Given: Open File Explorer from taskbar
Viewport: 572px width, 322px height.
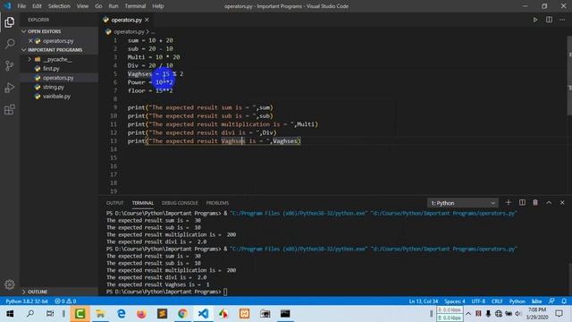Looking at the screenshot, I should 100,314.
